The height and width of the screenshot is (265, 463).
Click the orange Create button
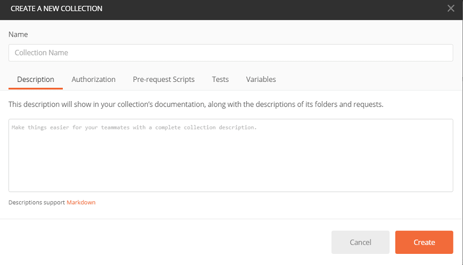(424, 242)
